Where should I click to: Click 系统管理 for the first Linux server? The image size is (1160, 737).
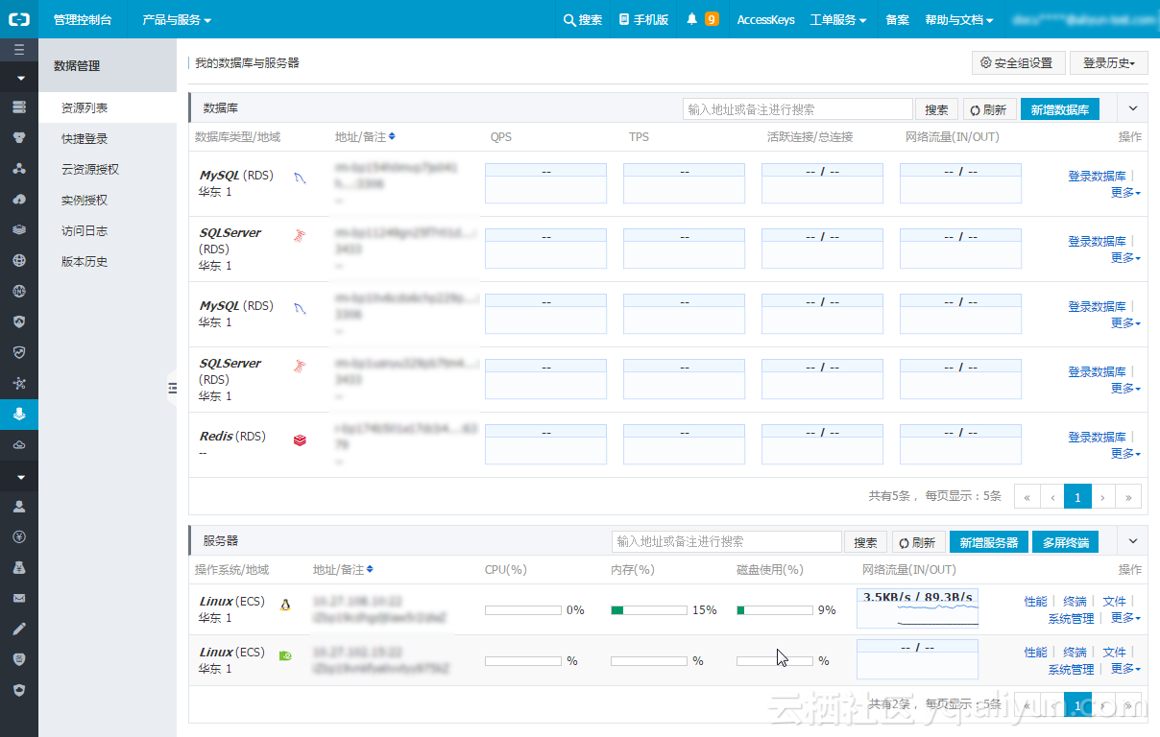pos(1071,618)
